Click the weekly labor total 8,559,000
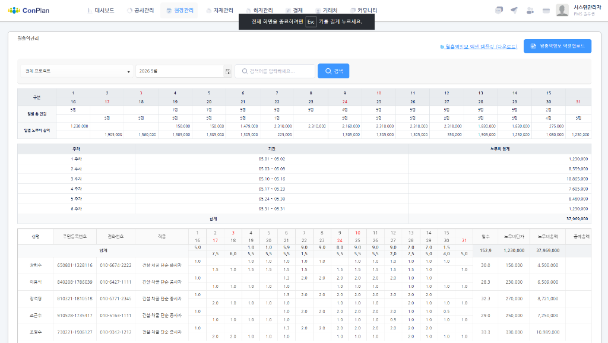 [578, 169]
